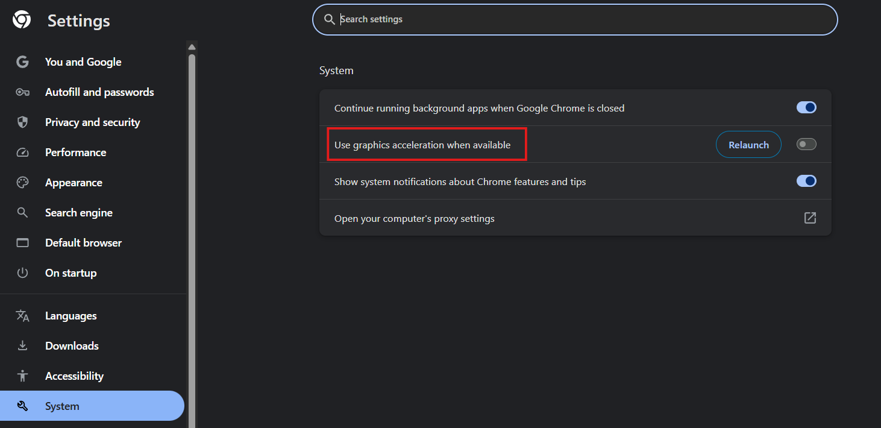
Task: Go to Accessibility settings page
Action: (x=74, y=376)
